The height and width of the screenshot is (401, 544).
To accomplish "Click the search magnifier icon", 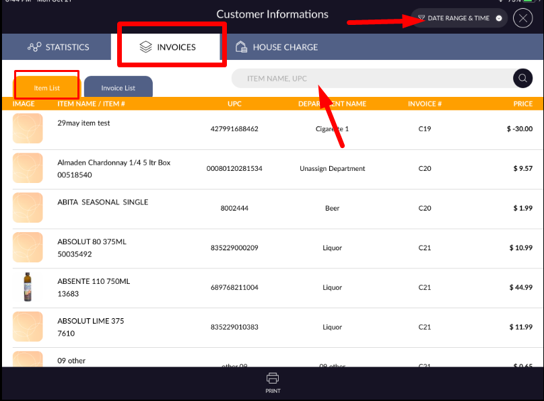I will (x=522, y=79).
